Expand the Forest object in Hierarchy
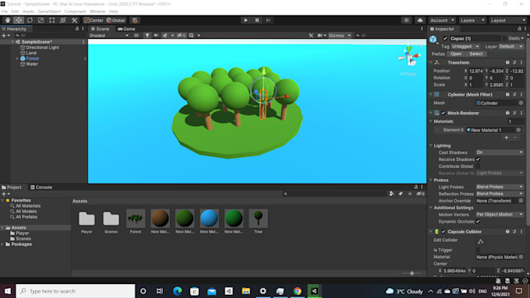 coord(17,58)
